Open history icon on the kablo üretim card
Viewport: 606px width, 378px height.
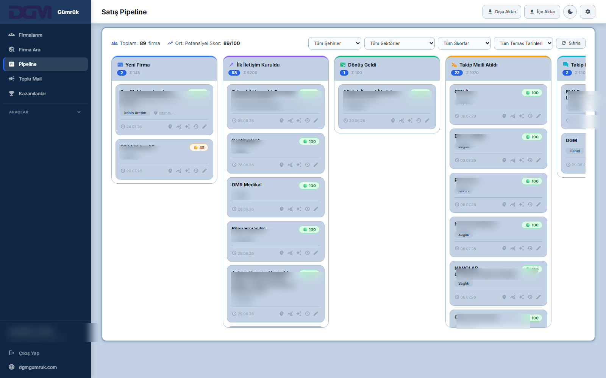click(196, 127)
